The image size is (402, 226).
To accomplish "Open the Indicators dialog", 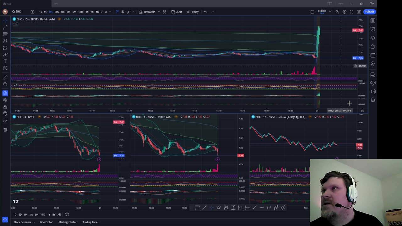I will click(x=147, y=12).
